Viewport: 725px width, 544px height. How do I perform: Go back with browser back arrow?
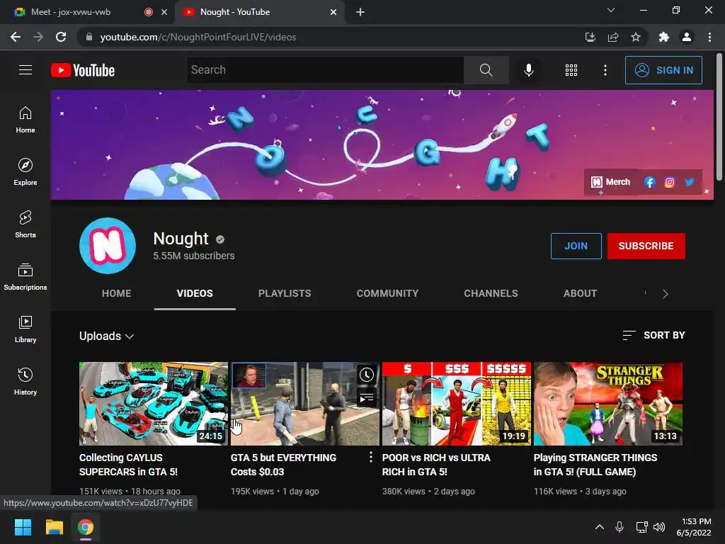point(16,37)
